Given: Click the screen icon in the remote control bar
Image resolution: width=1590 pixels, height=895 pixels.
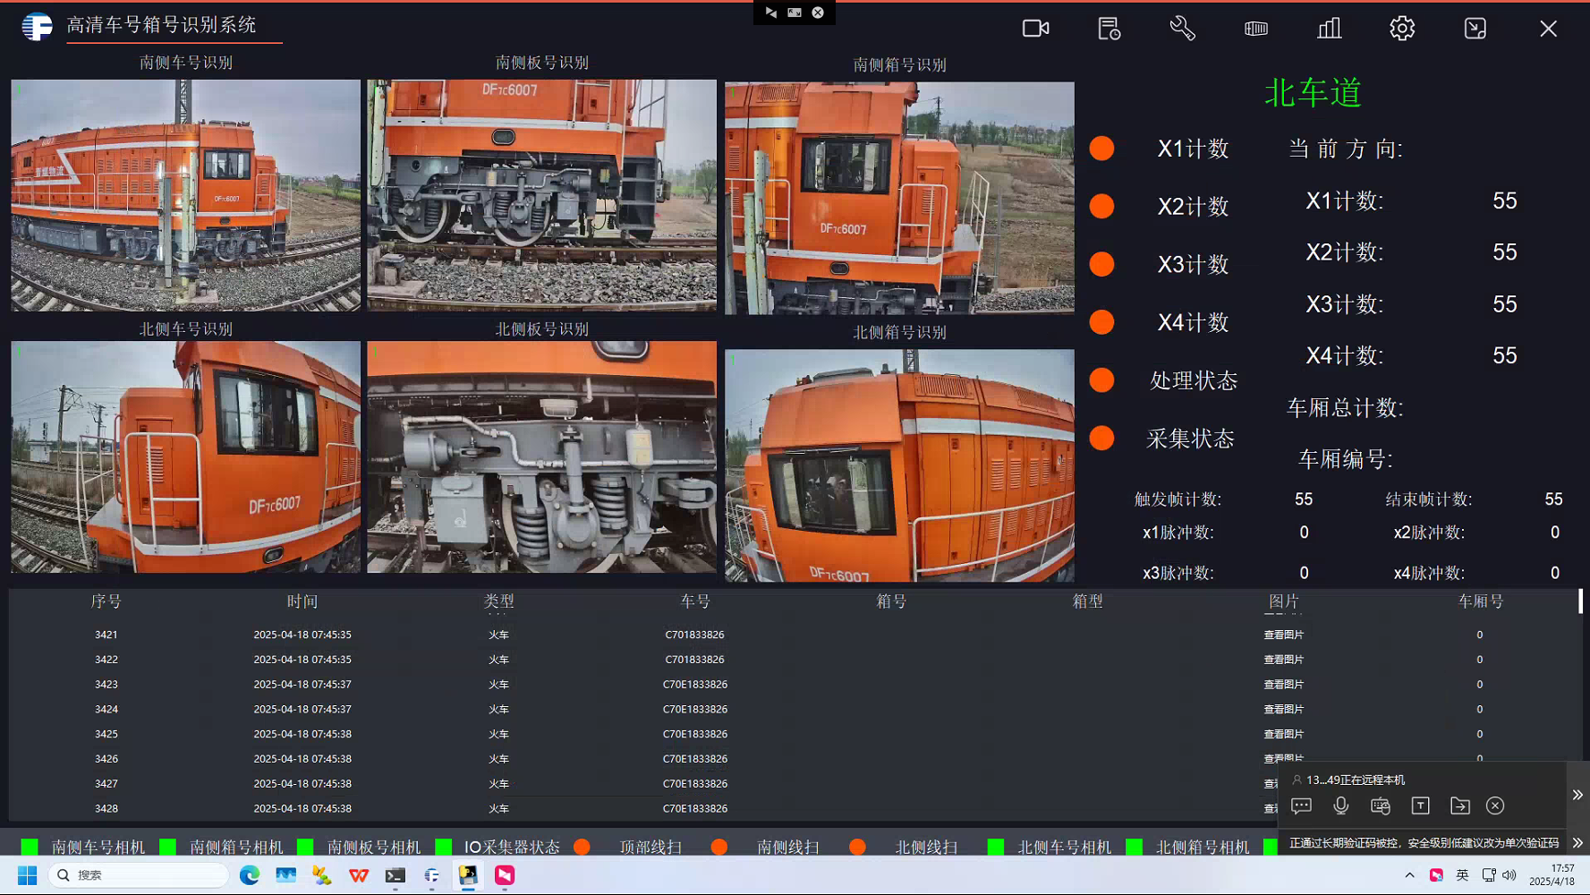Looking at the screenshot, I should click(795, 13).
